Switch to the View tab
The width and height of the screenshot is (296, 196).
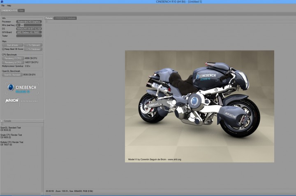[x=21, y=10]
